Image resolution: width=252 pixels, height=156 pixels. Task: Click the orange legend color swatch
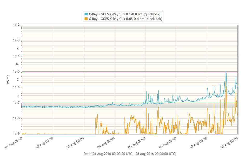(86, 19)
